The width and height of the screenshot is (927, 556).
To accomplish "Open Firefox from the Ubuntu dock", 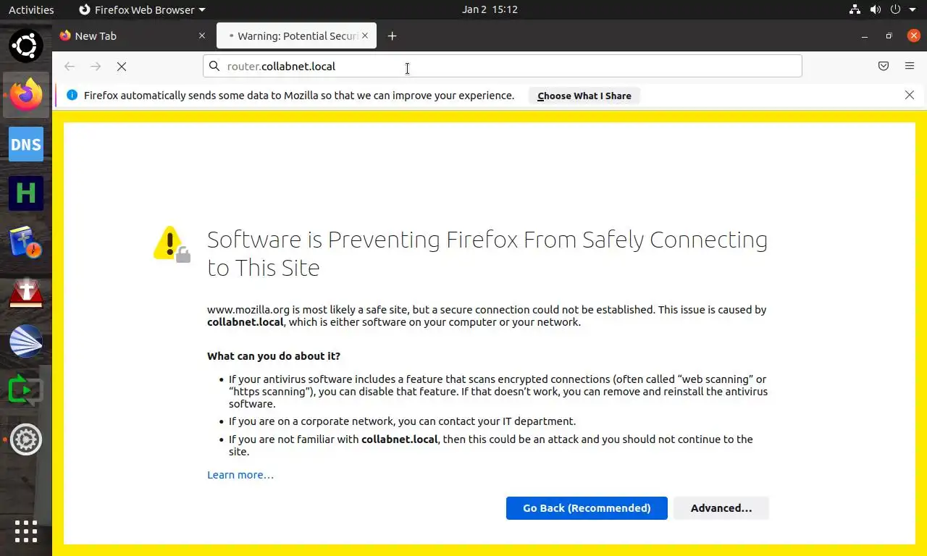I will (x=26, y=95).
